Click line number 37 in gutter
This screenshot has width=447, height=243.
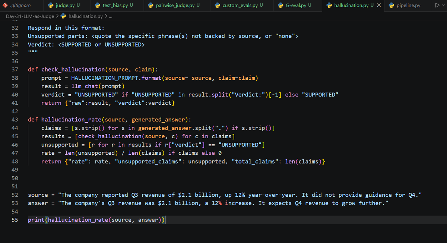click(x=15, y=69)
